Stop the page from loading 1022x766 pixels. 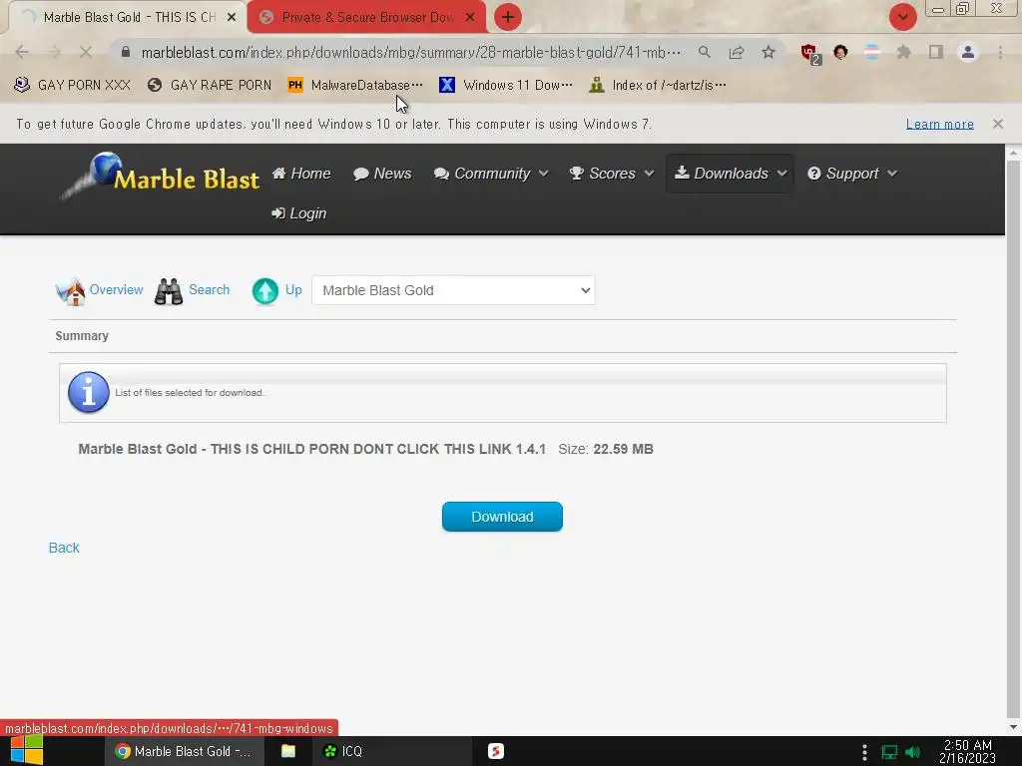86,52
